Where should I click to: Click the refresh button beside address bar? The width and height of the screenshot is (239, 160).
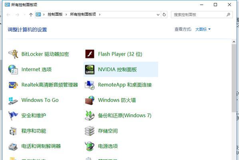click(164, 15)
